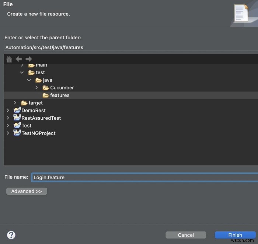This screenshot has width=258, height=244.
Task: Expand the RestAssuredTest project chevron
Action: 8,118
